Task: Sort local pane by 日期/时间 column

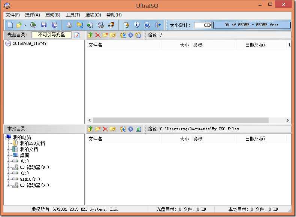Action: point(264,139)
